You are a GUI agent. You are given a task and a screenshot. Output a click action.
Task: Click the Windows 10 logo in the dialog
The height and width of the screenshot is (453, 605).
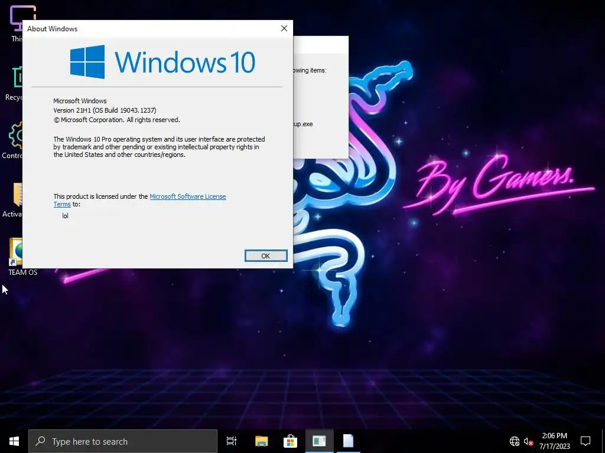click(162, 61)
